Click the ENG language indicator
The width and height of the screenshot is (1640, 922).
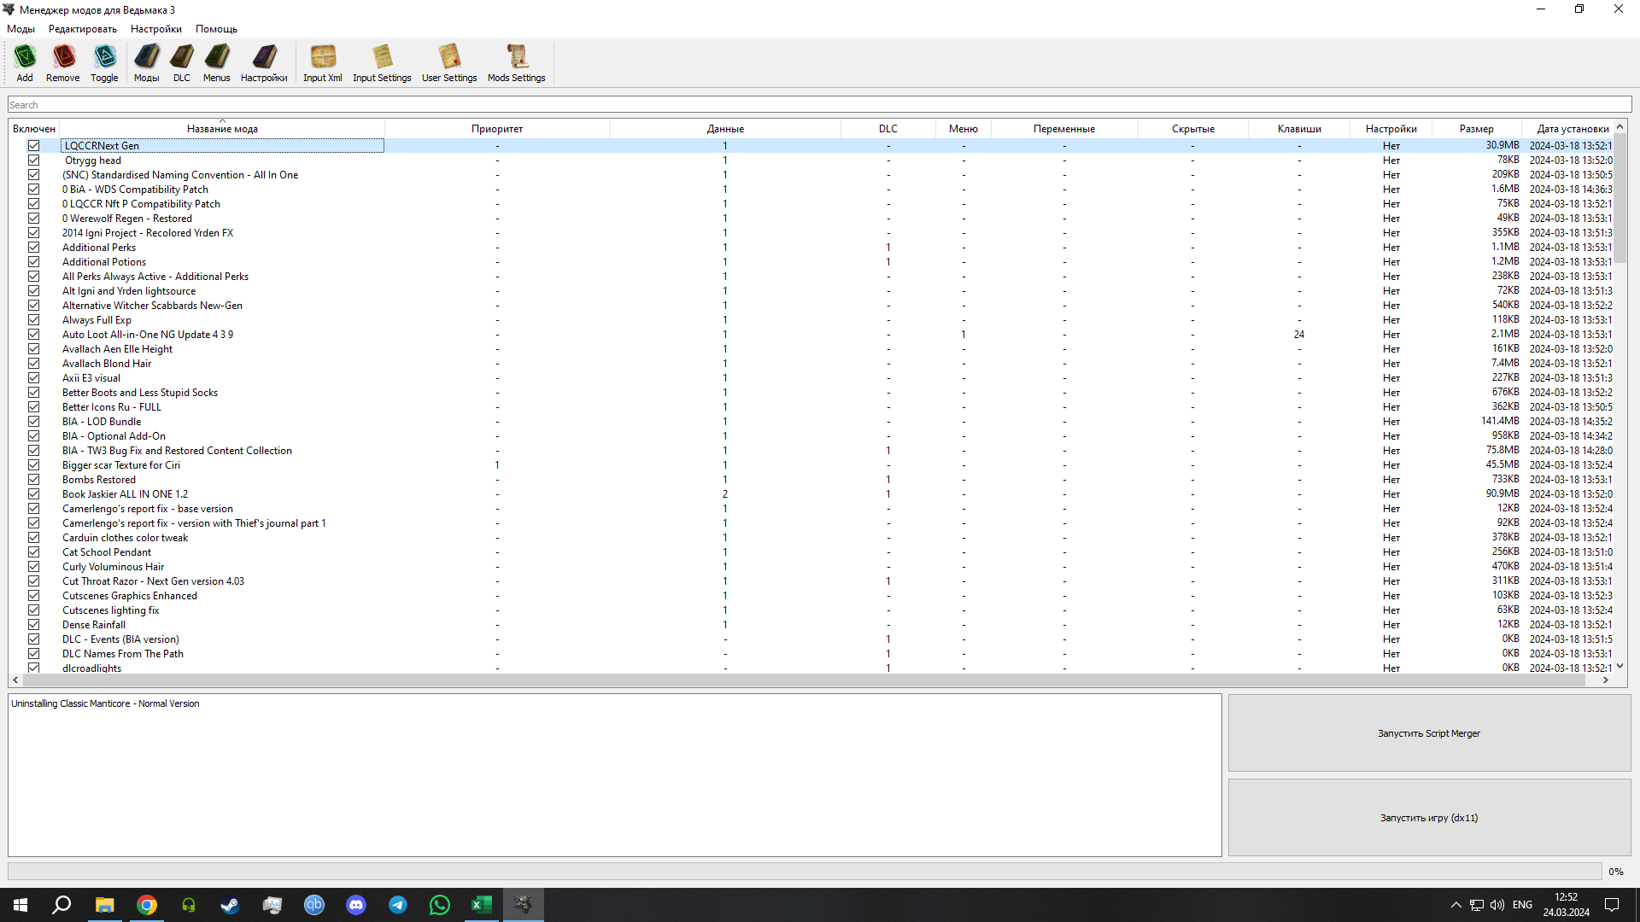click(1522, 905)
